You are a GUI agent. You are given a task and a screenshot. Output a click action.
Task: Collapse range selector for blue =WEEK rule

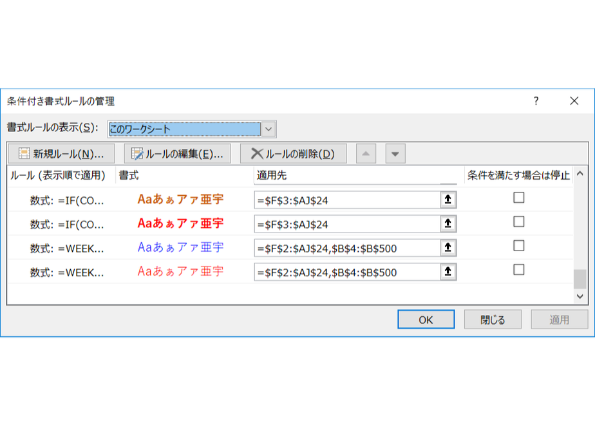(448, 247)
